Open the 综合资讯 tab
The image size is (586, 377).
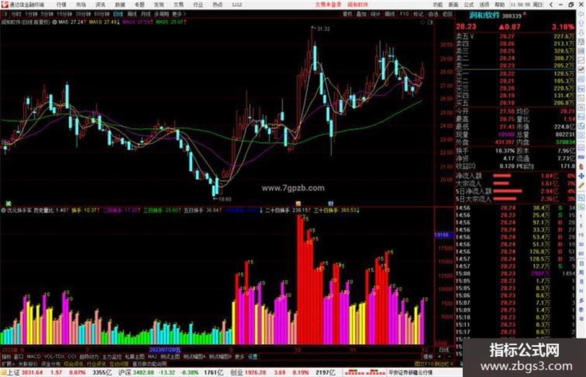pos(74,363)
